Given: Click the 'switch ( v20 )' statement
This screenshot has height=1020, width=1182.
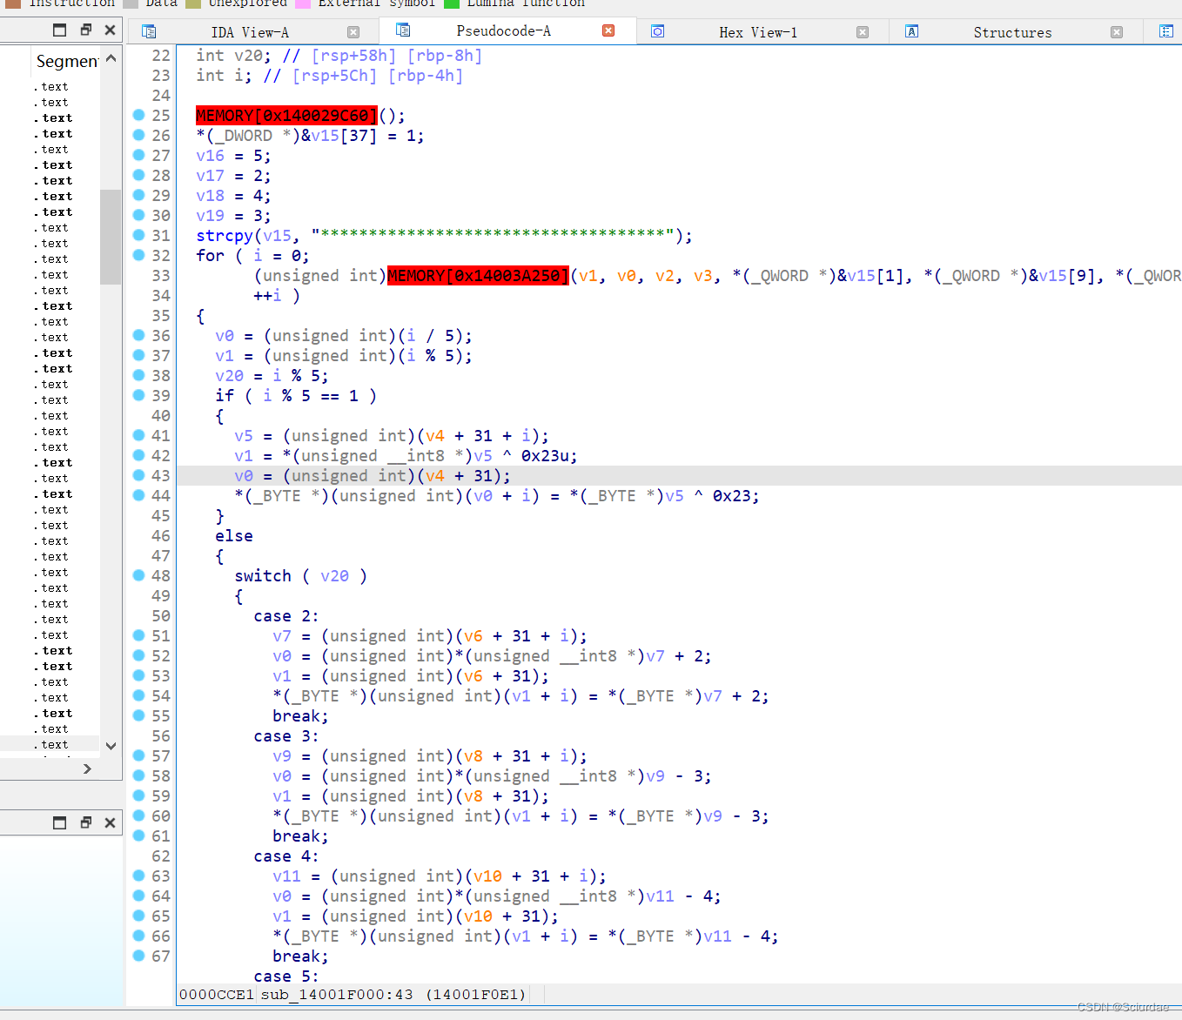Looking at the screenshot, I should pos(300,576).
